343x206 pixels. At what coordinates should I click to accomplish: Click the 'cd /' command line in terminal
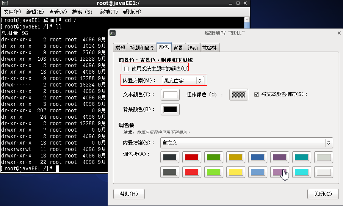pyautogui.click(x=39, y=20)
